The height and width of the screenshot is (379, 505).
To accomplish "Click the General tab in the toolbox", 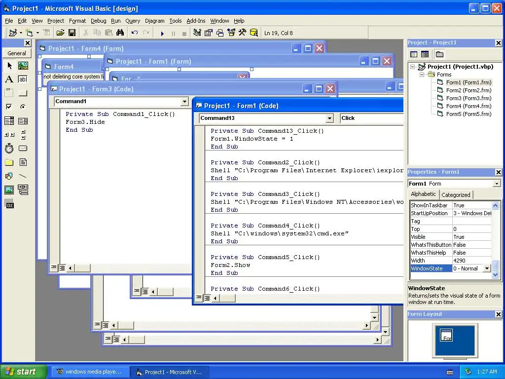I will coord(17,53).
